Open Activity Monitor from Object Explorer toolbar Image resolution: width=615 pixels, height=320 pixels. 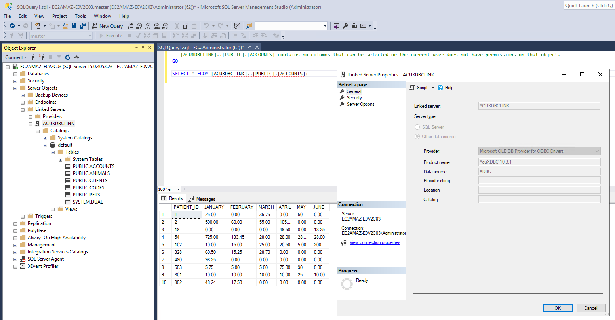click(x=77, y=57)
